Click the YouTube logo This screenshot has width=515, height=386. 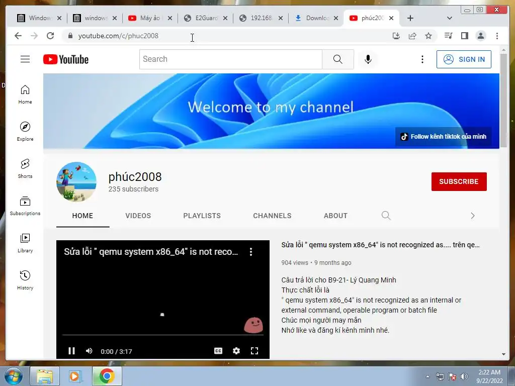66,59
